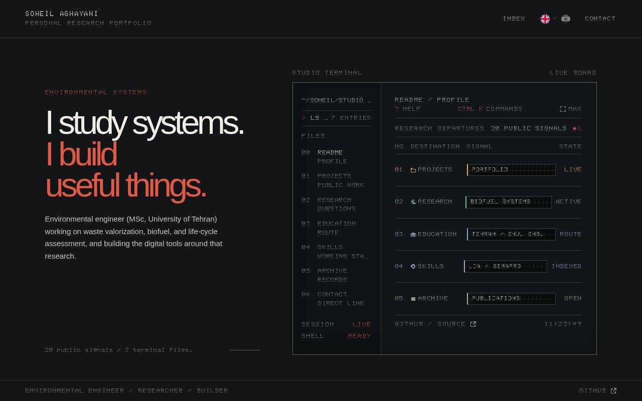This screenshot has height=401, width=642.
Task: Click the ~/SOHEIL/STUDIO terminal path
Action: (337, 100)
